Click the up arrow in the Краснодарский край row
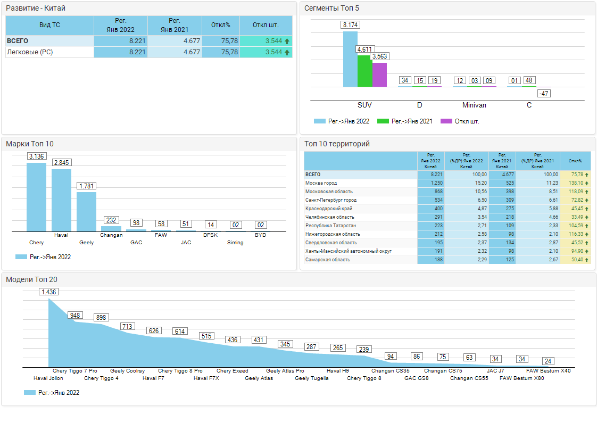 [x=587, y=209]
